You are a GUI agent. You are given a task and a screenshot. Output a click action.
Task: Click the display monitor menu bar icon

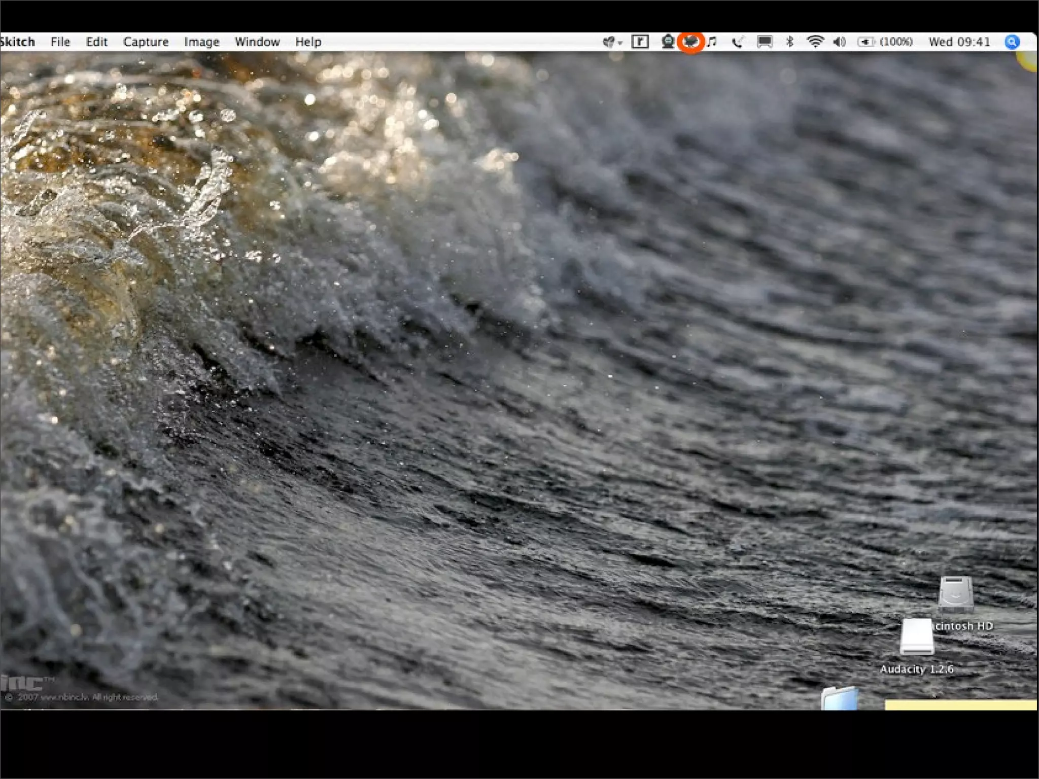(x=765, y=42)
